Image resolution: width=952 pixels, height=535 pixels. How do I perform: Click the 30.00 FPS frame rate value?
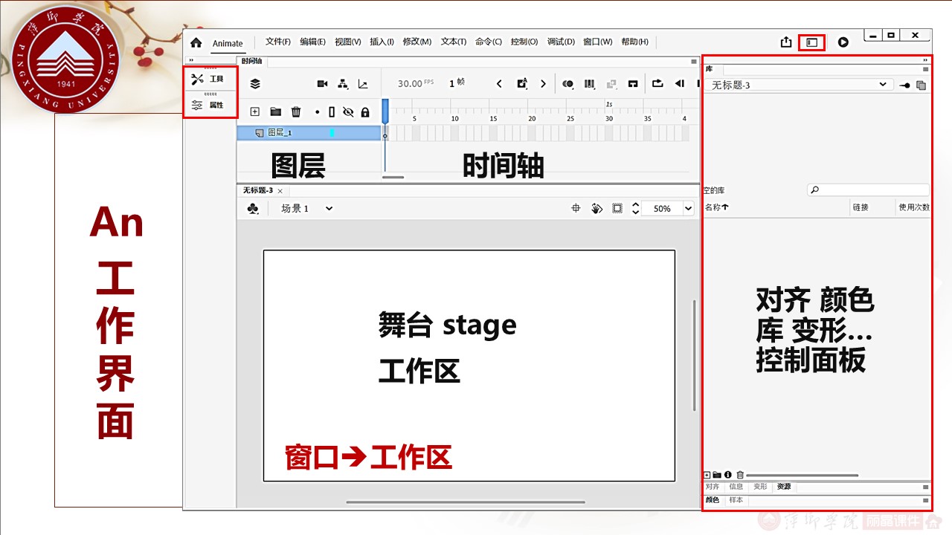click(416, 83)
